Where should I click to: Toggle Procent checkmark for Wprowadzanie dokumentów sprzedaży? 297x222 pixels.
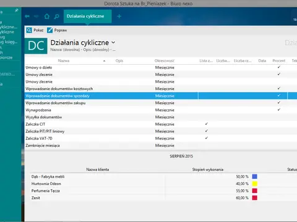pyautogui.click(x=279, y=96)
